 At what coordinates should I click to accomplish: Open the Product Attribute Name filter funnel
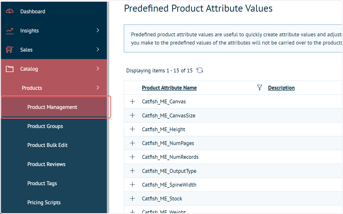click(260, 88)
